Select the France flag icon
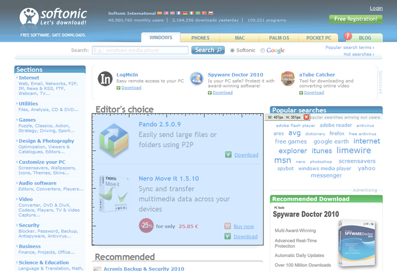The width and height of the screenshot is (397, 271). pyautogui.click(x=179, y=13)
